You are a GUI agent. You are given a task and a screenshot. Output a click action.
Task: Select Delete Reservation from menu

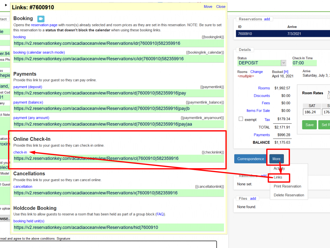pos(289,195)
